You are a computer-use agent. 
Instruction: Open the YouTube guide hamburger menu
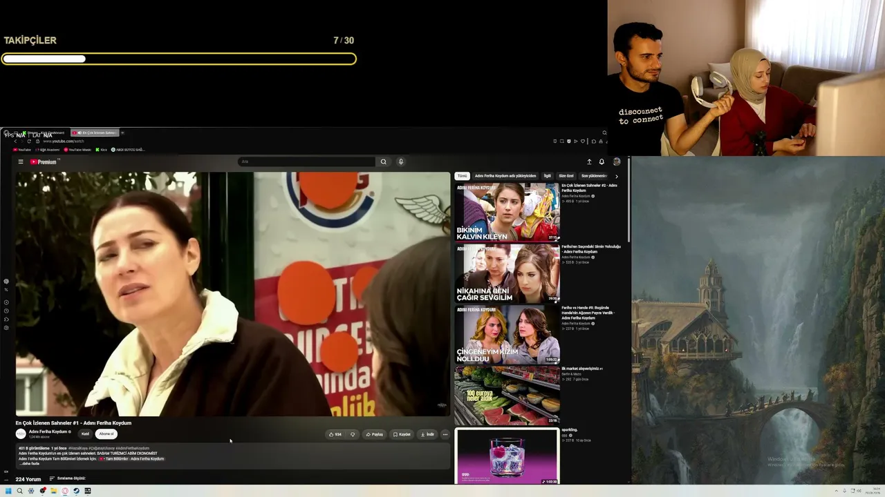(x=21, y=162)
